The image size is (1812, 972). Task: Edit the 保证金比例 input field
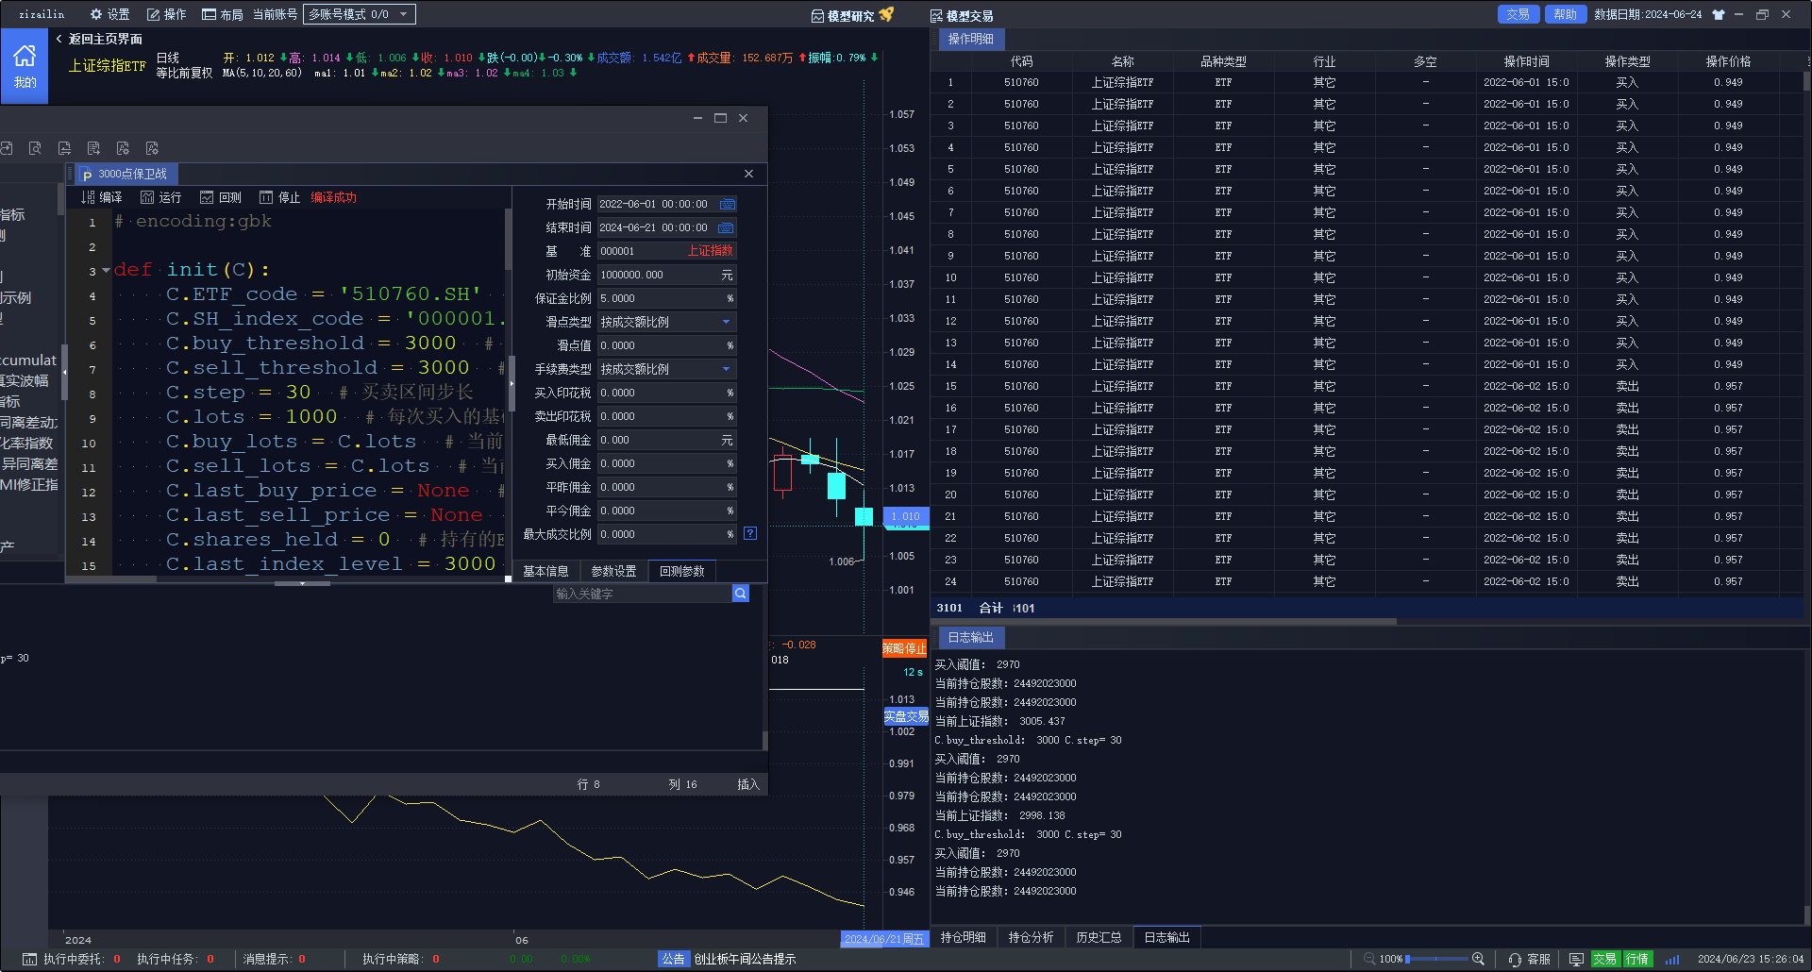point(666,298)
